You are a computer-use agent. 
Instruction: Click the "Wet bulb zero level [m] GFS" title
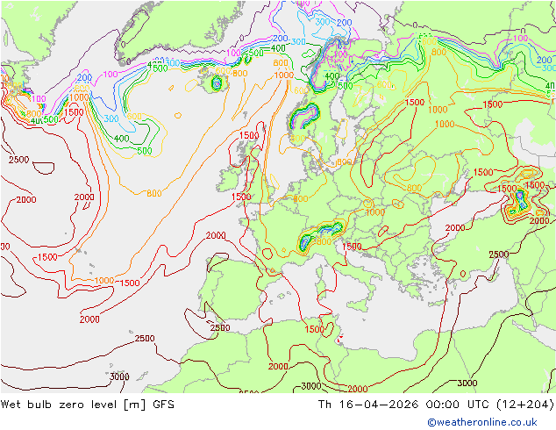pos(88,405)
